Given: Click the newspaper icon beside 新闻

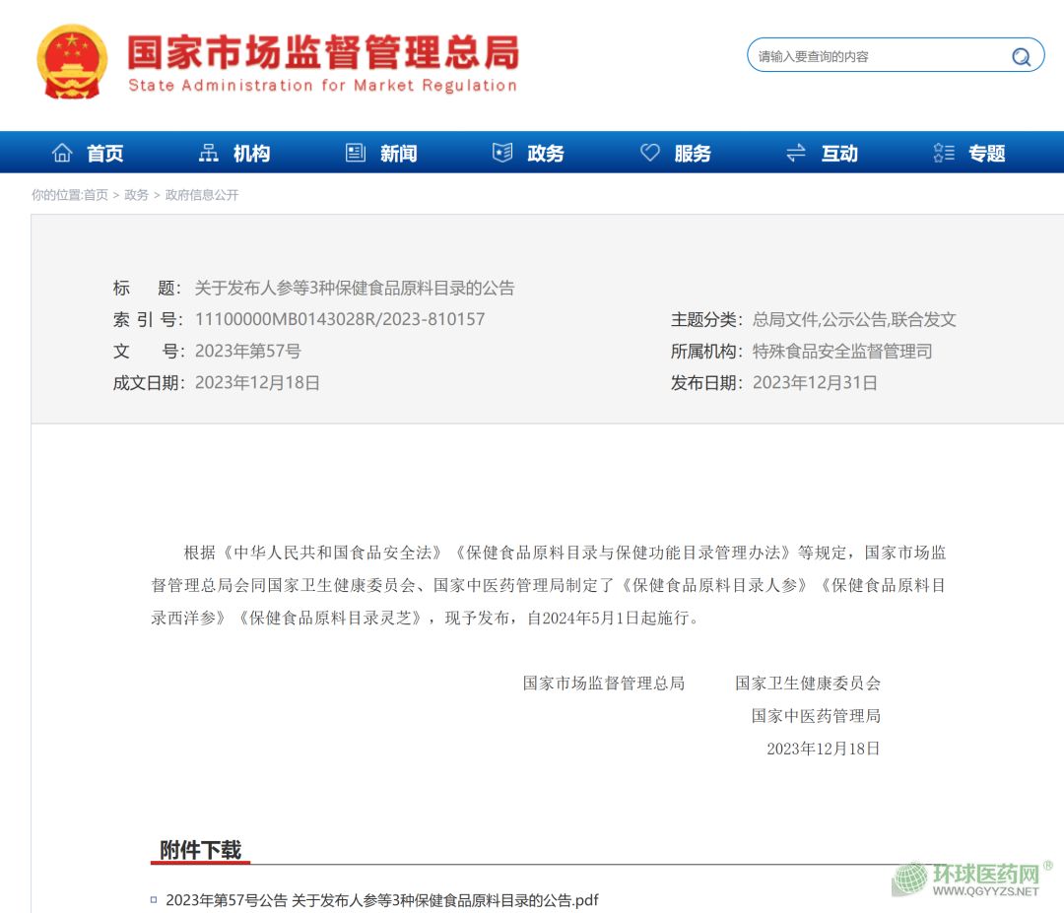Looking at the screenshot, I should coord(356,153).
